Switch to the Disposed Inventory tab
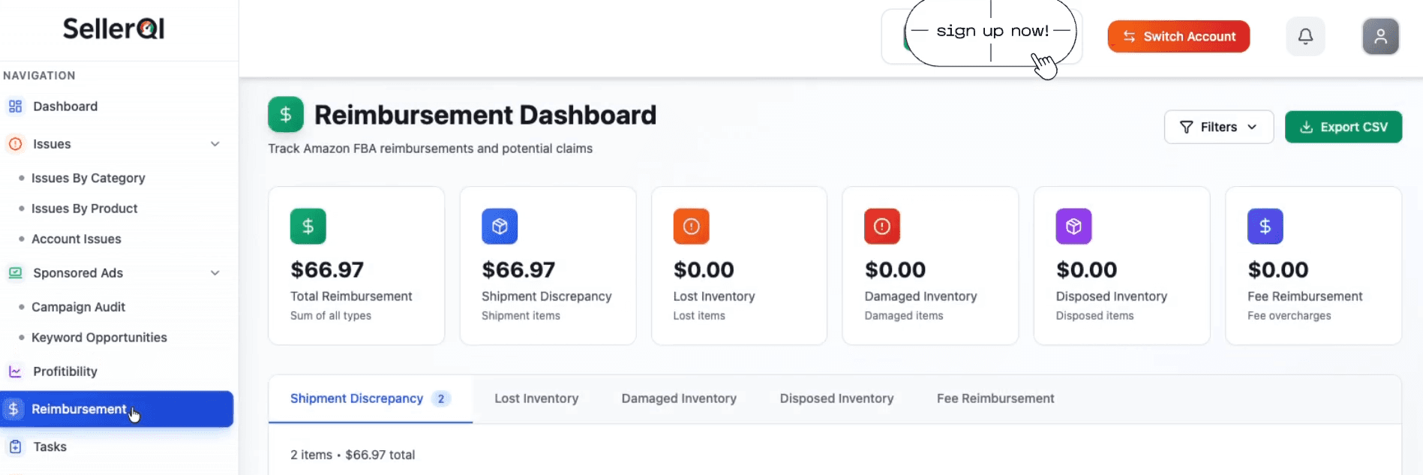 pos(836,398)
